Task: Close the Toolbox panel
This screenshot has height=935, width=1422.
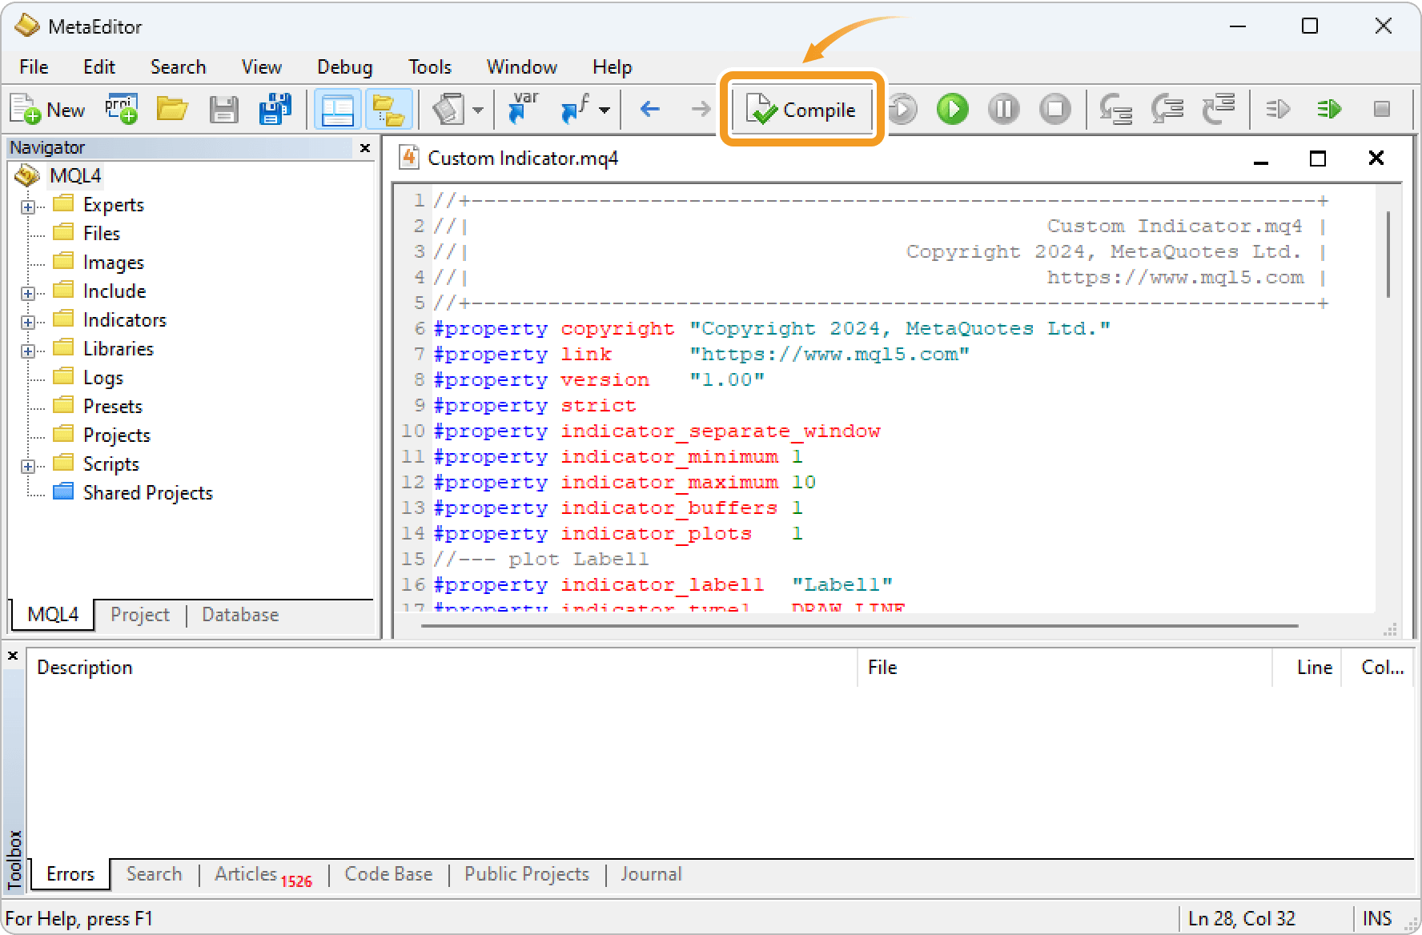Action: [x=13, y=656]
